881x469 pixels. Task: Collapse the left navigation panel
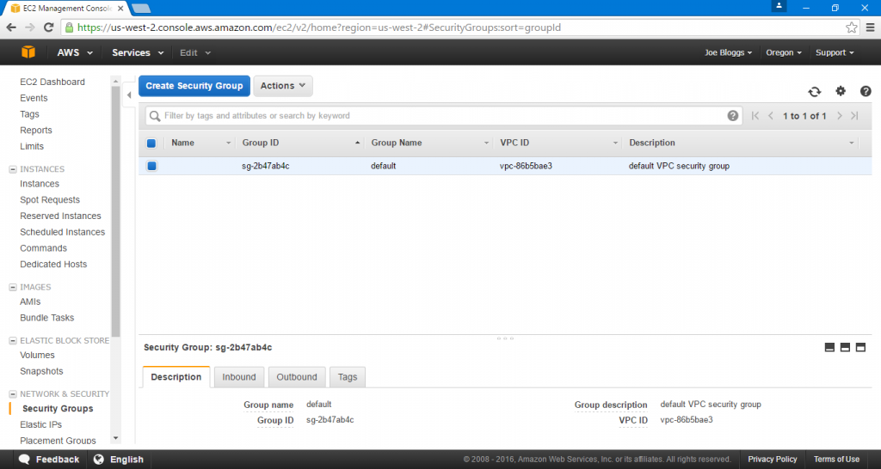click(x=129, y=94)
